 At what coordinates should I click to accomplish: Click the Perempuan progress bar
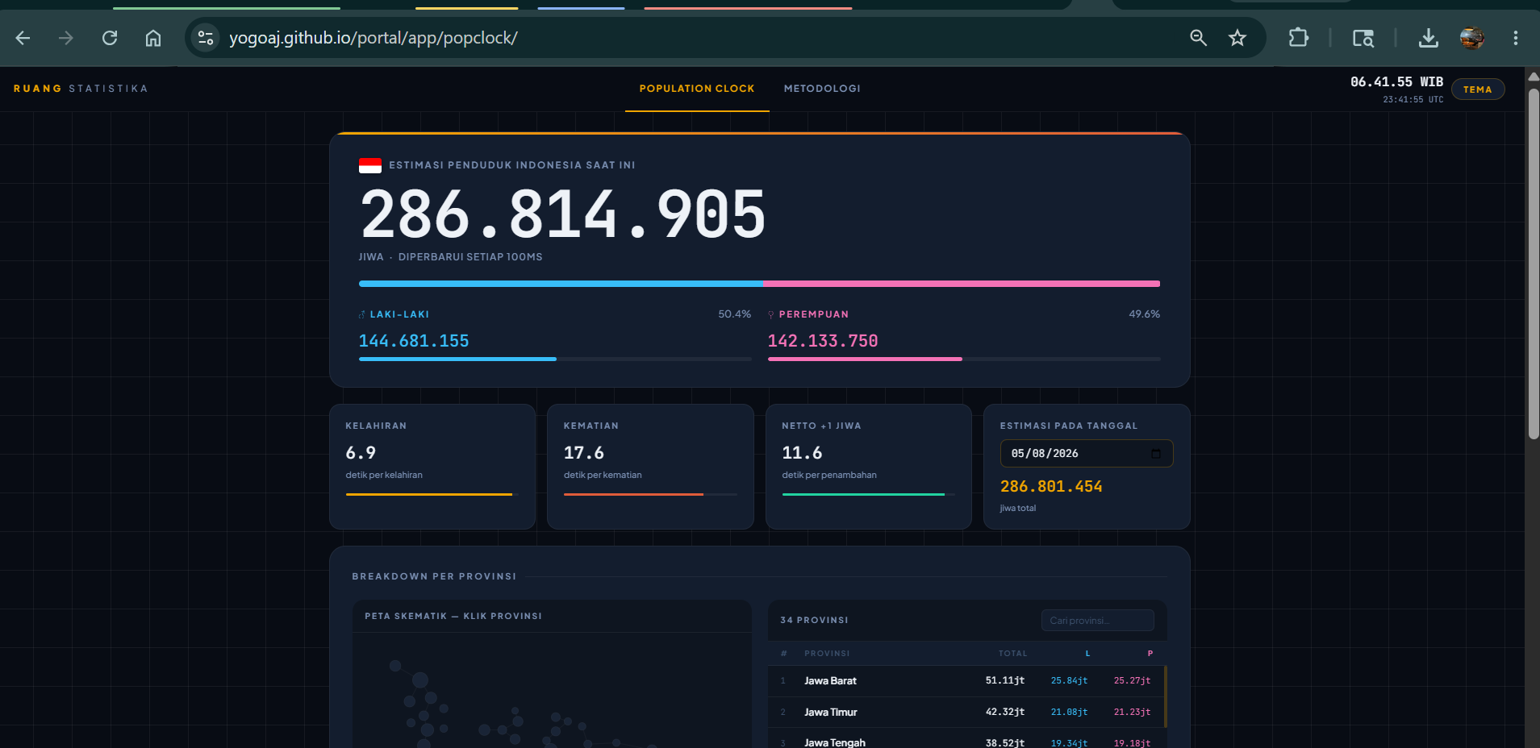point(964,359)
